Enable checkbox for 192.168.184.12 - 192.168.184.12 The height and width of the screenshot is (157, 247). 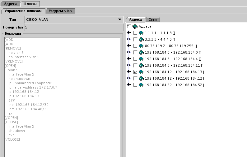coord(135,78)
